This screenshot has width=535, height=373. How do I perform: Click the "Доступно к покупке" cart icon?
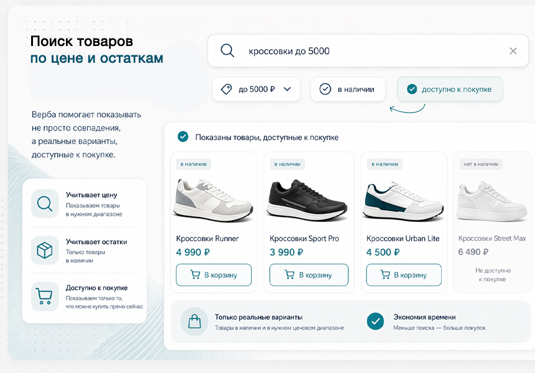(45, 296)
